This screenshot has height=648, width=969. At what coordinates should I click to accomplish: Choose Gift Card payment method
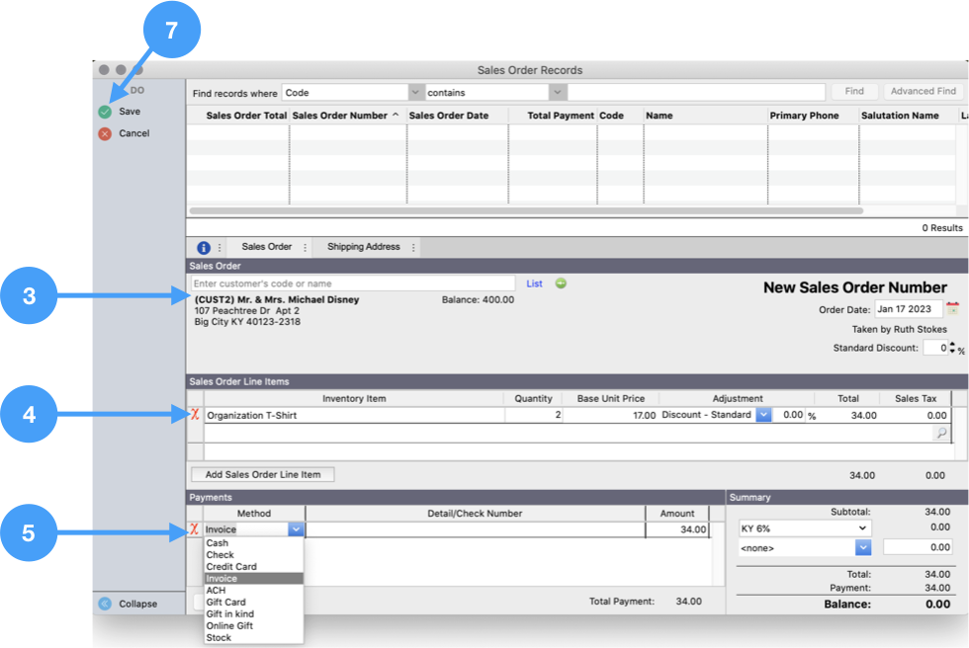point(225,603)
